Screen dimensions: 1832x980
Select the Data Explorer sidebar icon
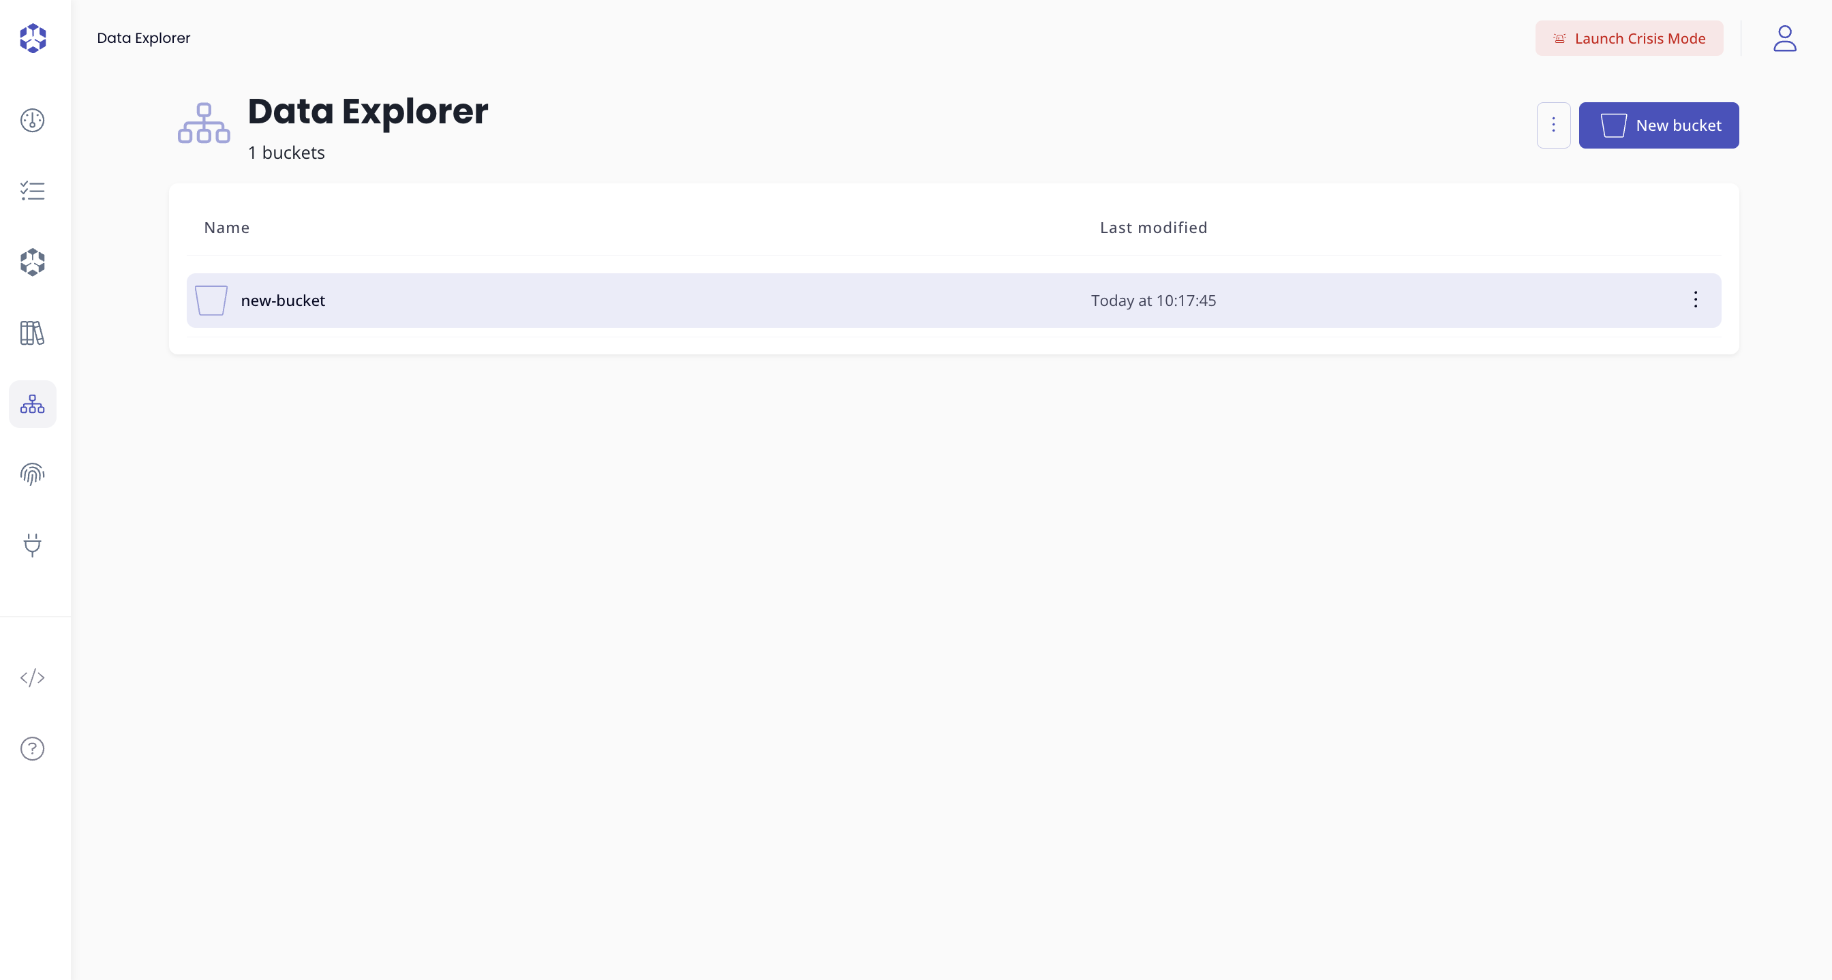click(33, 404)
